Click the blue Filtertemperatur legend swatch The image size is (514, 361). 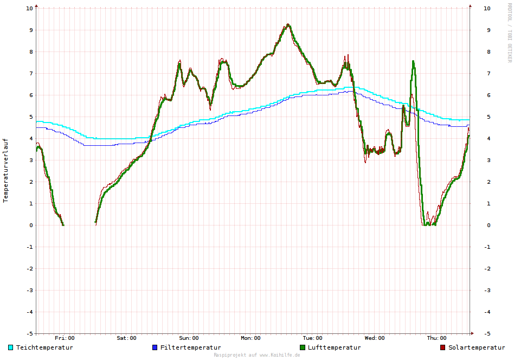[x=155, y=347]
